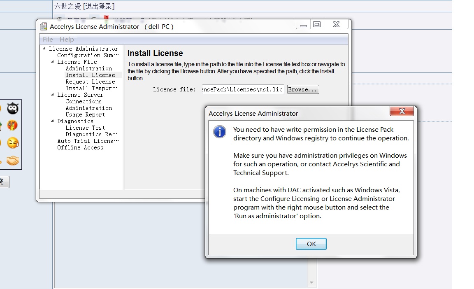
Task: Click the angry red emoticon
Action: point(12,125)
